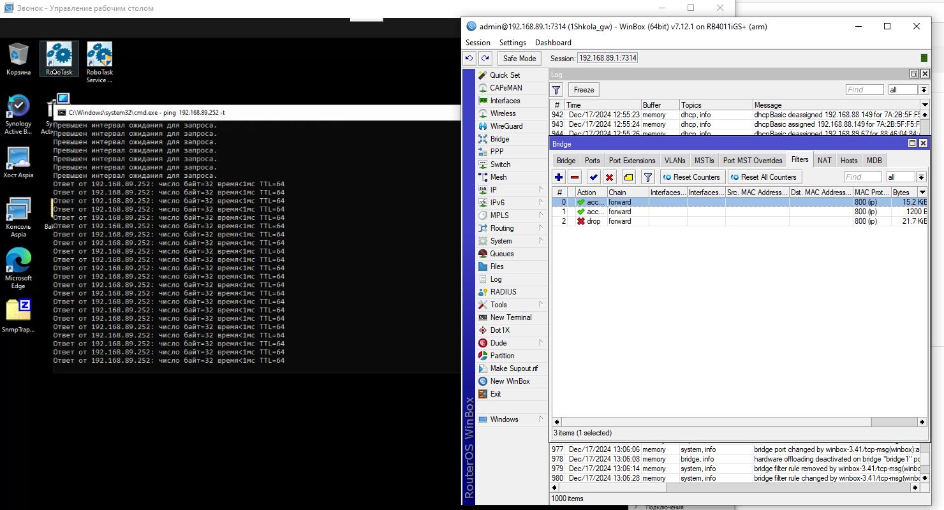Click the Bridge window Find field

tap(862, 177)
